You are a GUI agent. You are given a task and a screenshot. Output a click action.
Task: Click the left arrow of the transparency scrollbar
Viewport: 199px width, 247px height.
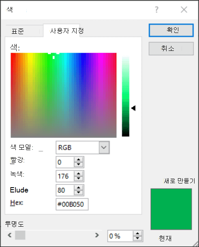[x=10, y=235]
